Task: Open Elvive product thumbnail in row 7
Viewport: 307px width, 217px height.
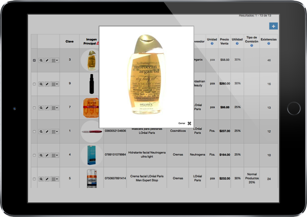Action: [91, 108]
